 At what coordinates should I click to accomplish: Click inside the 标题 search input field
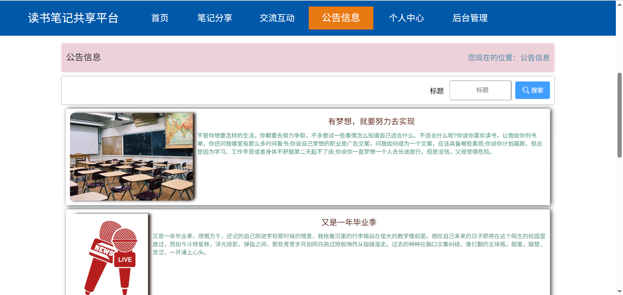pyautogui.click(x=480, y=90)
